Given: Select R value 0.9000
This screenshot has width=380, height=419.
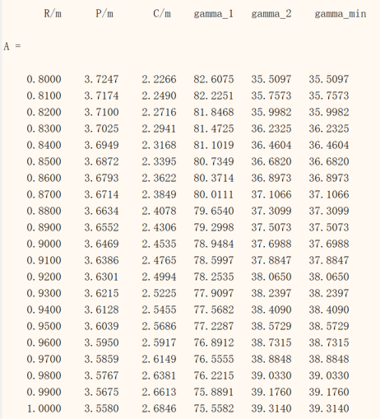Looking at the screenshot, I should tap(44, 244).
